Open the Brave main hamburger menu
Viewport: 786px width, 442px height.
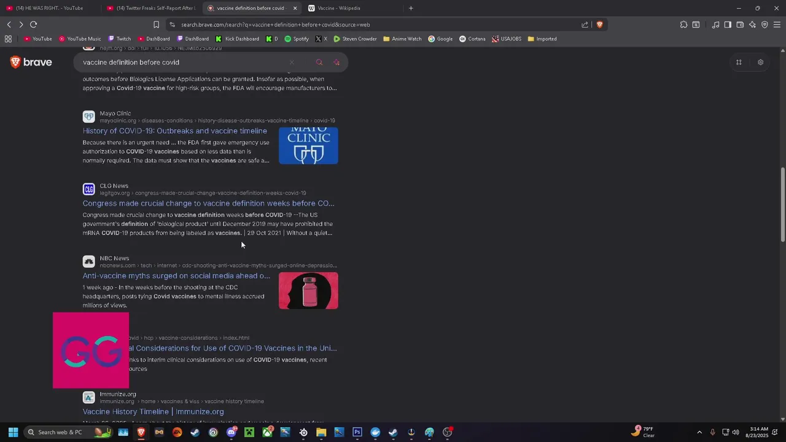(x=777, y=25)
